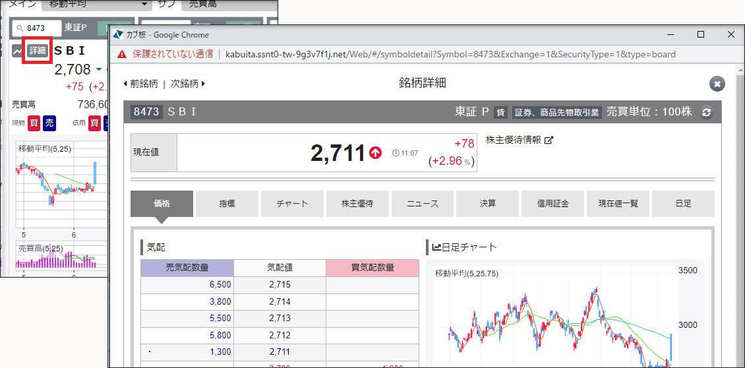Open the チャート tab
The height and width of the screenshot is (368, 745).
(x=292, y=204)
